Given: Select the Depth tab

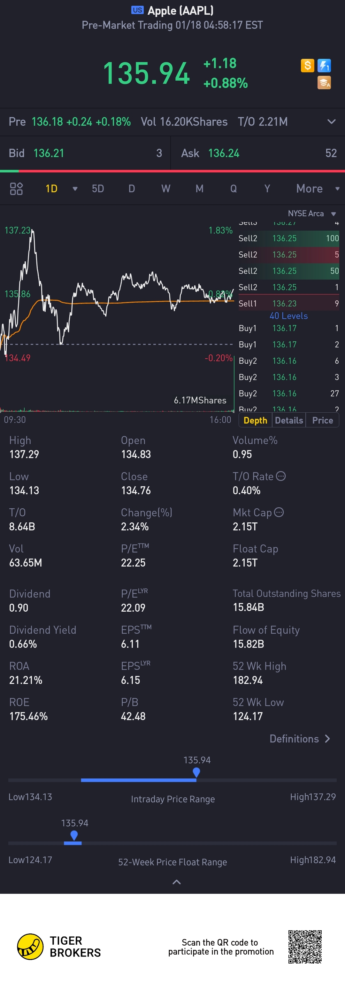Looking at the screenshot, I should tap(256, 420).
